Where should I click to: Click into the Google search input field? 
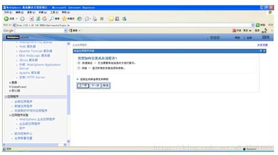39,31
